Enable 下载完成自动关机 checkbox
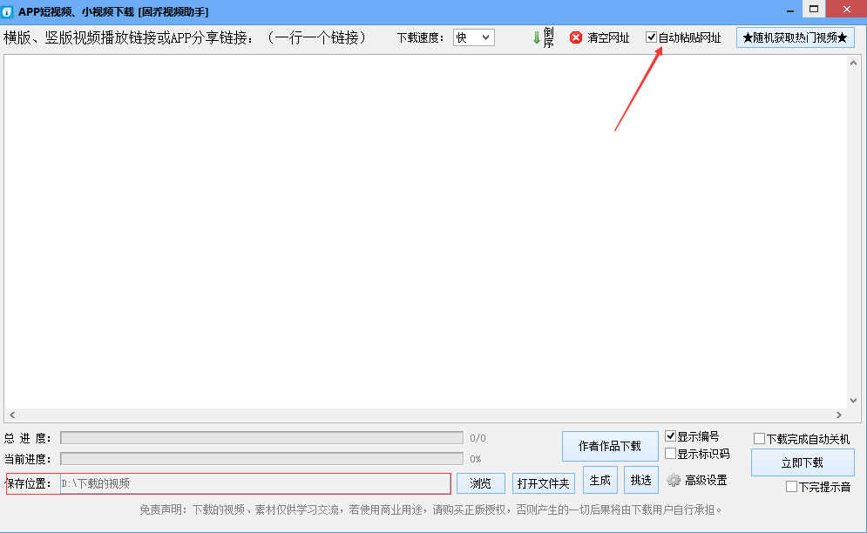The width and height of the screenshot is (867, 533). tap(759, 438)
